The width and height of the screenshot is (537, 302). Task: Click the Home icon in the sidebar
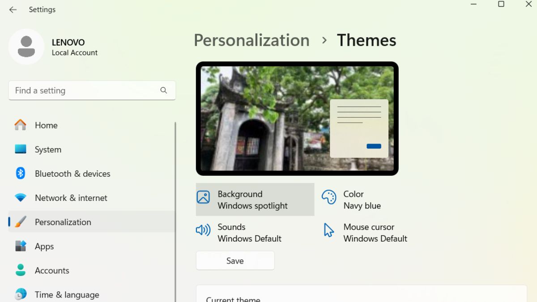20,125
